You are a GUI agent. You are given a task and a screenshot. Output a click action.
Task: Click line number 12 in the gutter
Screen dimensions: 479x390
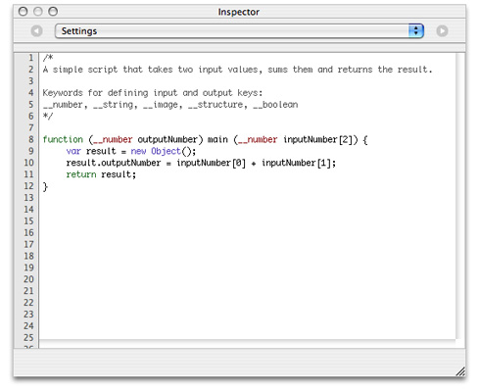click(x=28, y=186)
